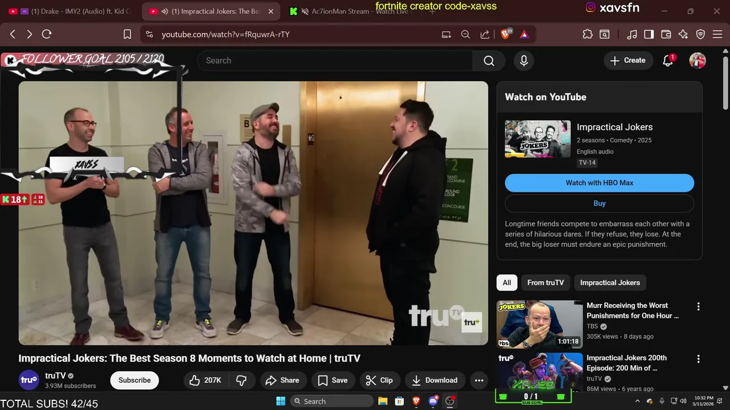
Task: Open the Brave Rewards triangle icon
Action: click(x=524, y=34)
